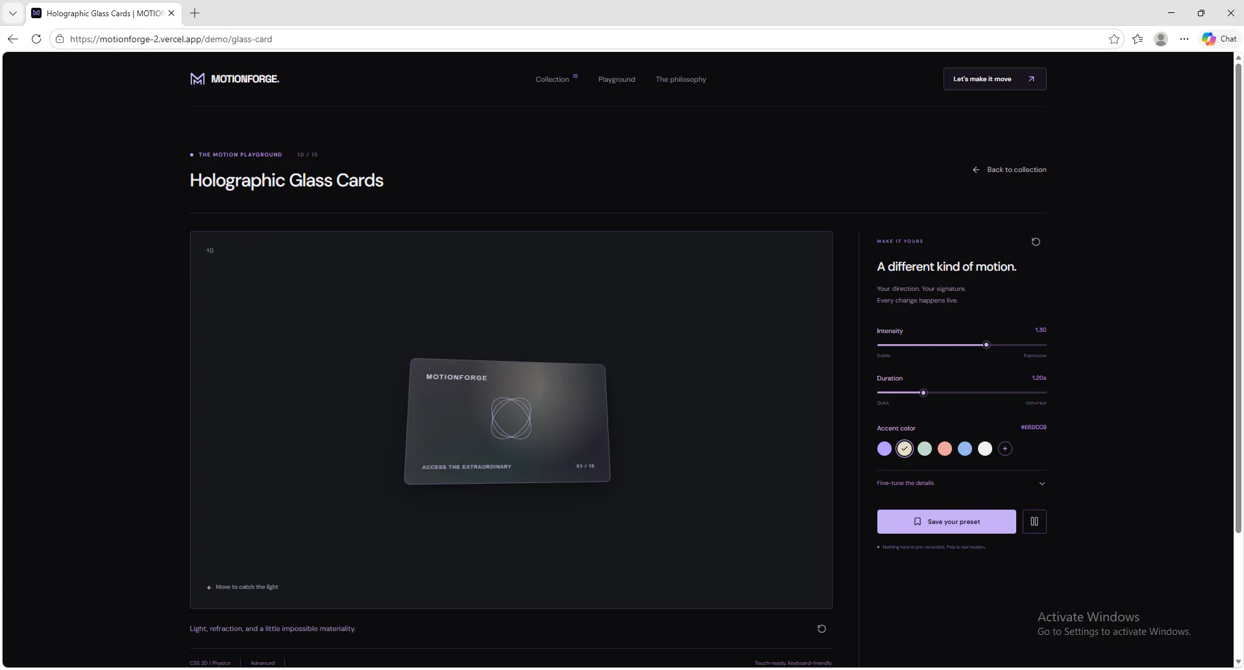
Task: Save your preset
Action: coord(947,521)
